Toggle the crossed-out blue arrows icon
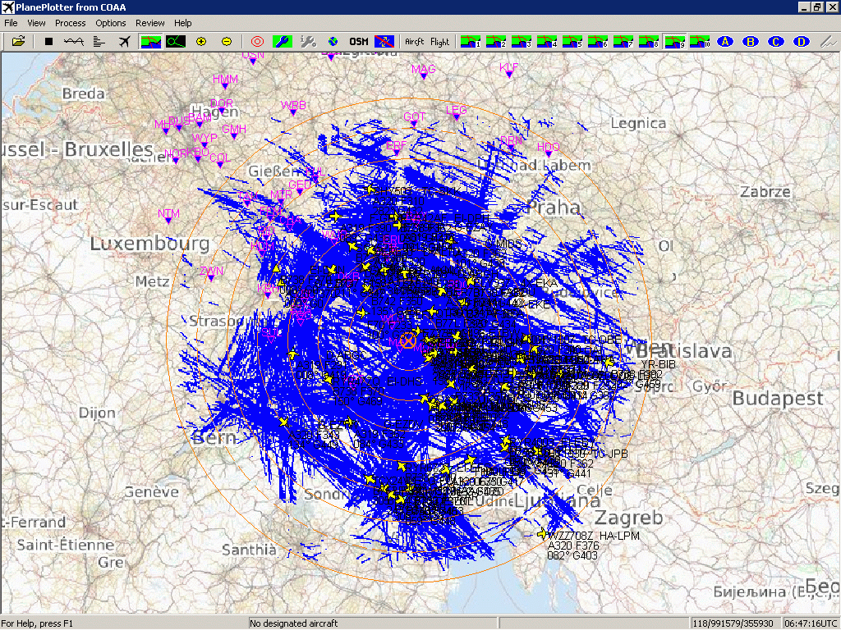 tap(384, 41)
